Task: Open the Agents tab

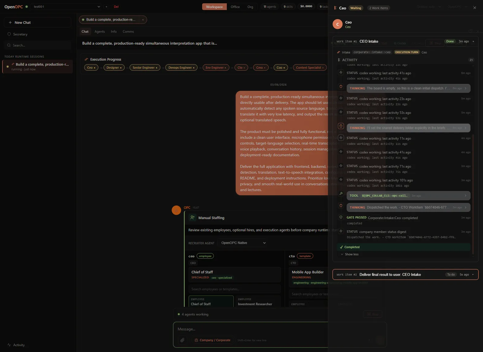Action: tap(100, 31)
